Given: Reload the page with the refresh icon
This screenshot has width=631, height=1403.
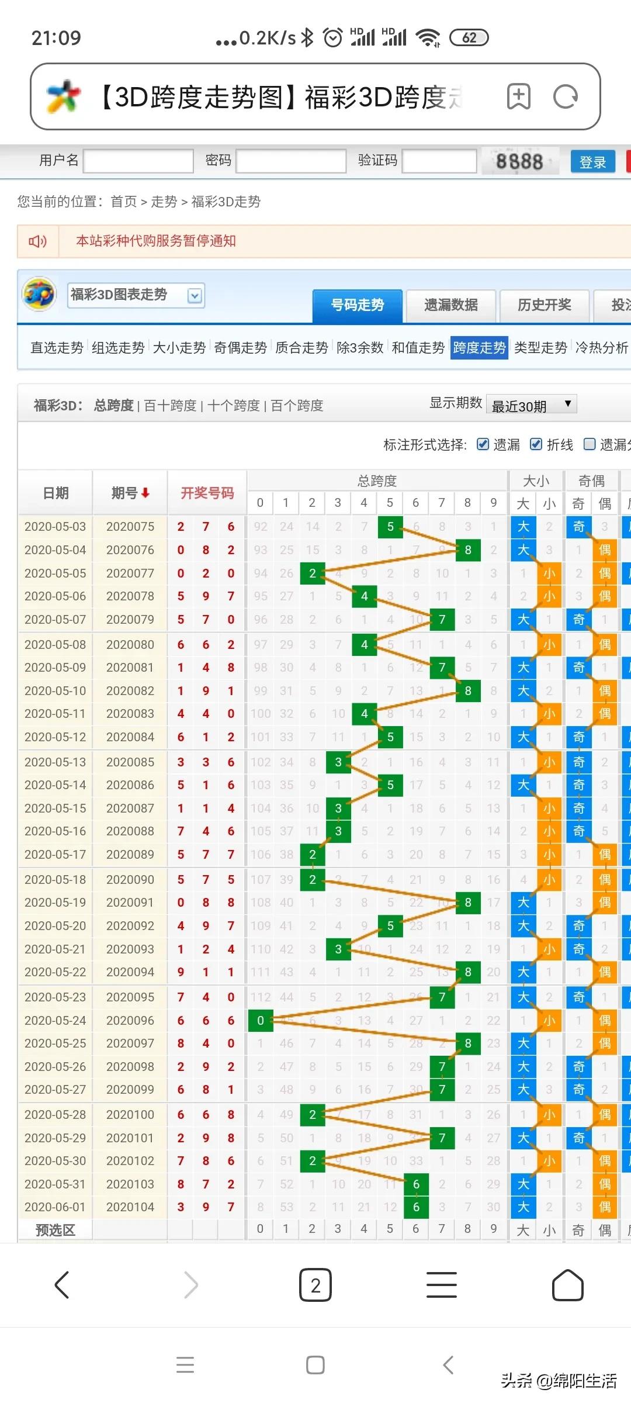Looking at the screenshot, I should [566, 96].
